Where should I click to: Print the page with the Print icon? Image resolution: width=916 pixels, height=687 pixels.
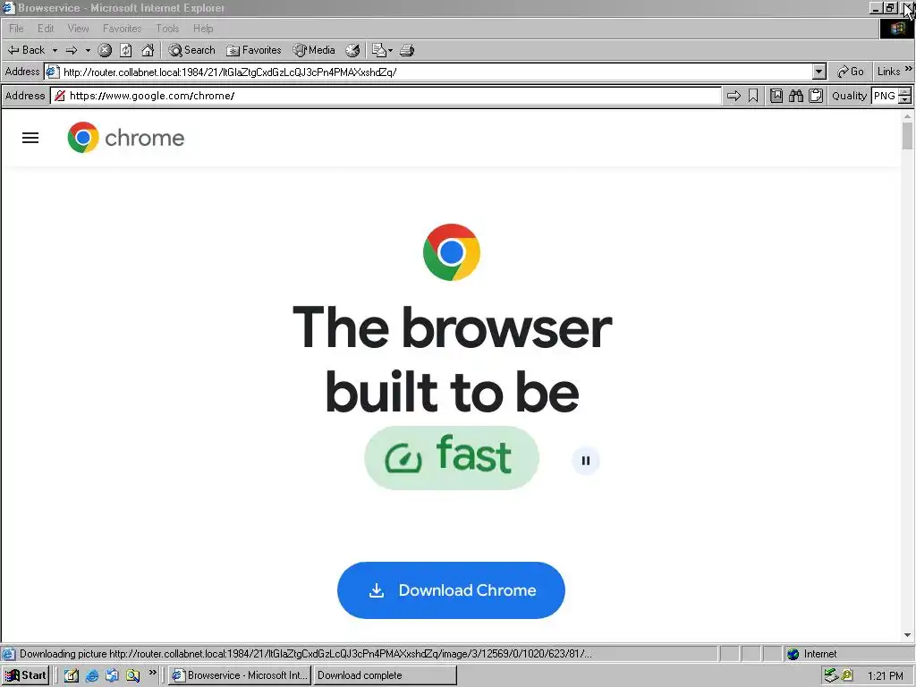tap(407, 50)
